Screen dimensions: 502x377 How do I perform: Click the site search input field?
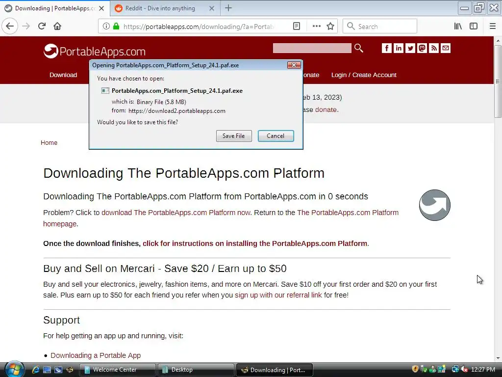coord(312,48)
